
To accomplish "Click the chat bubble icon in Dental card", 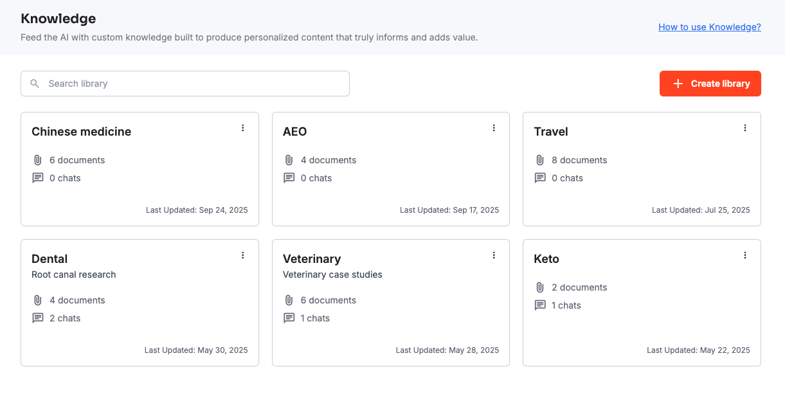I will click(x=38, y=318).
